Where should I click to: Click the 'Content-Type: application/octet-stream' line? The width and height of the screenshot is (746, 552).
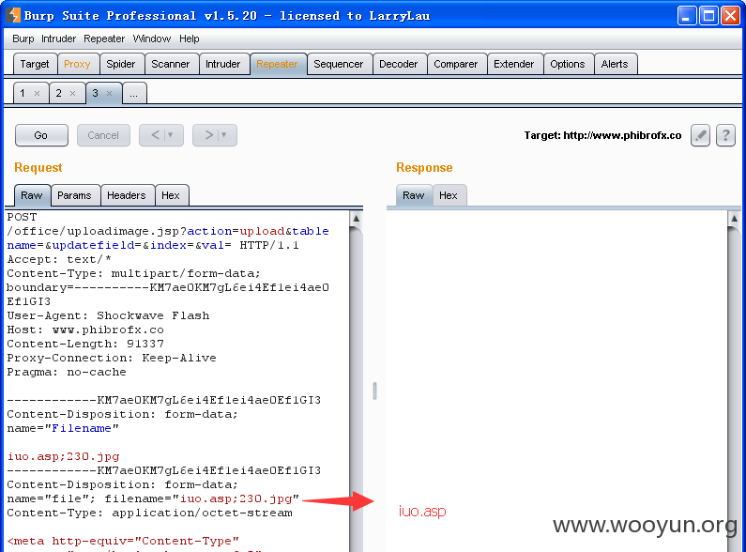[x=150, y=513]
